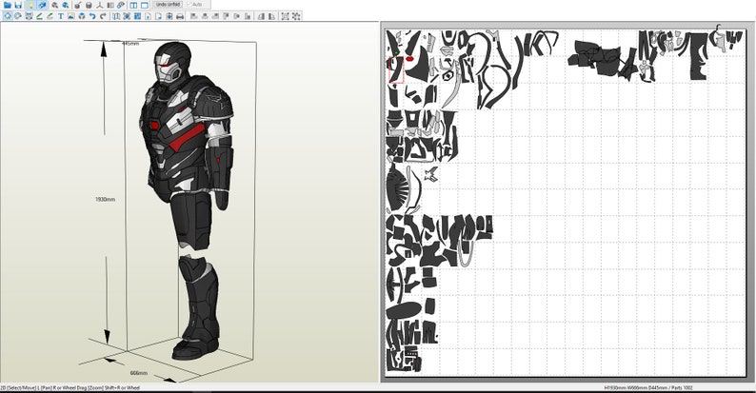Image resolution: width=756 pixels, height=393 pixels.
Task: Click the fan-shaped ribbed part in 2D layout
Action: point(396,187)
